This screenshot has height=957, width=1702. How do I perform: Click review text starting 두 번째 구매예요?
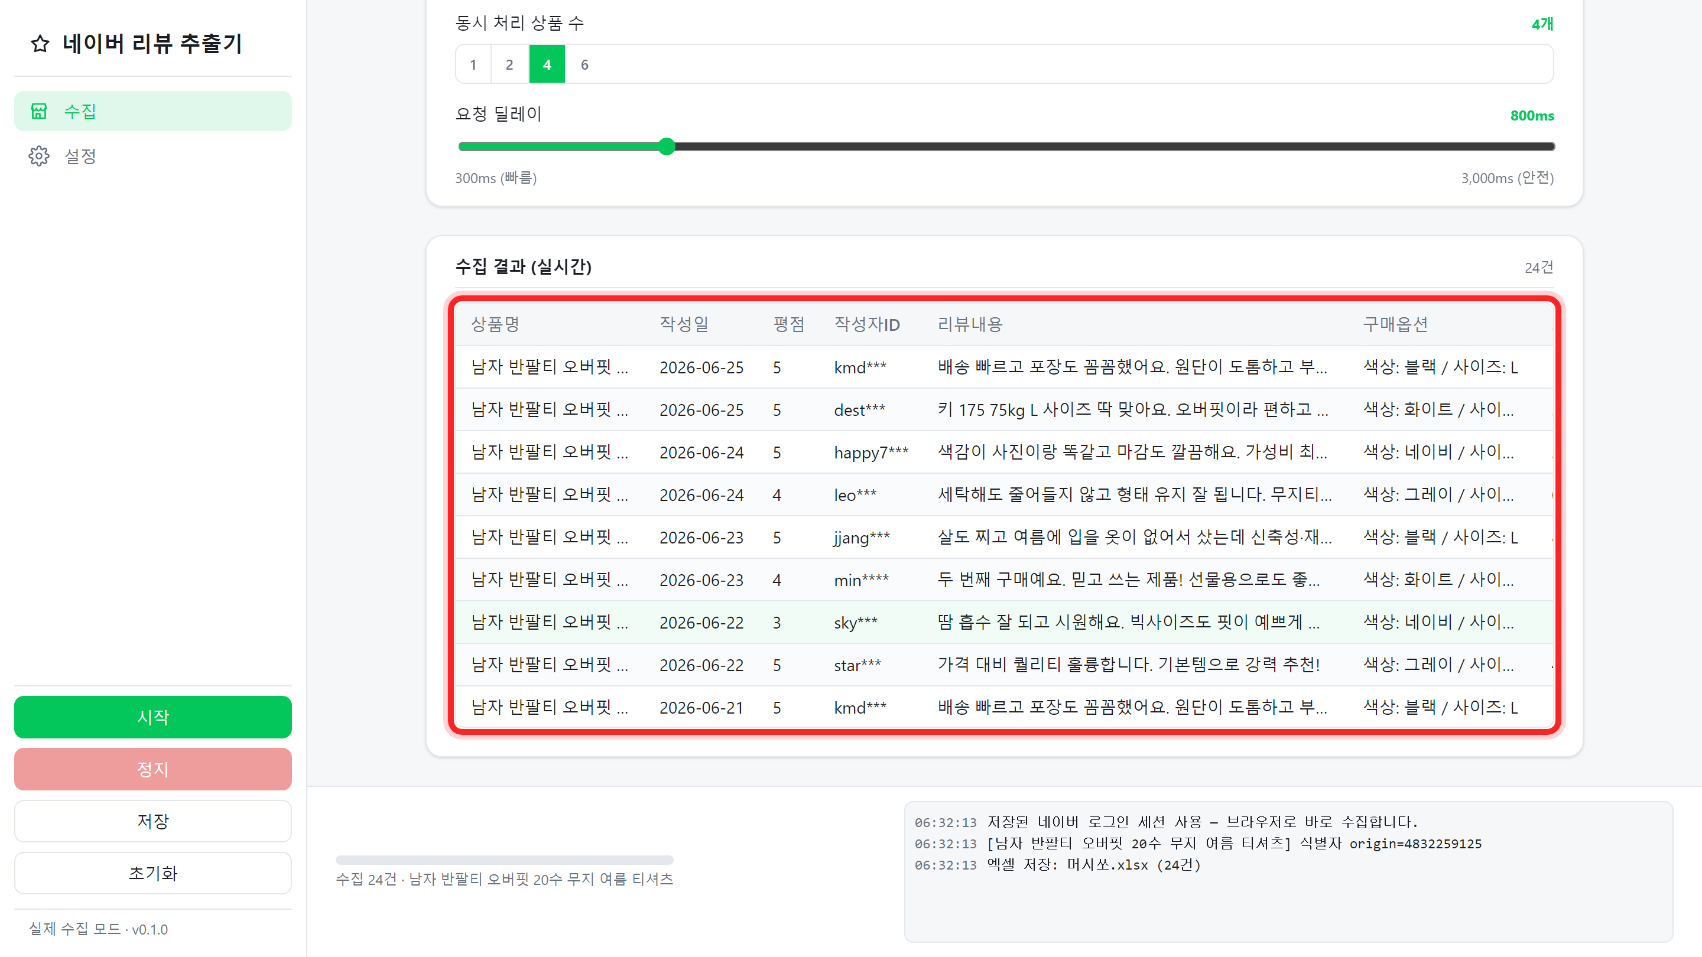[x=1129, y=580]
